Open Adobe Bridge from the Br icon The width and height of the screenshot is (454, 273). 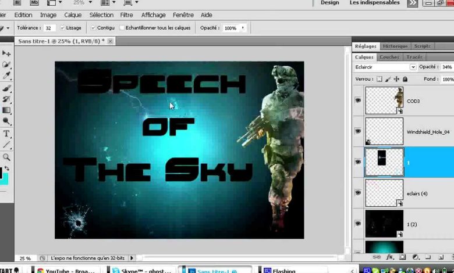coord(18,3)
